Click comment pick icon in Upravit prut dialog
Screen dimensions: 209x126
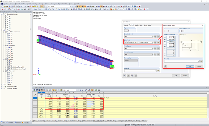click(x=158, y=71)
